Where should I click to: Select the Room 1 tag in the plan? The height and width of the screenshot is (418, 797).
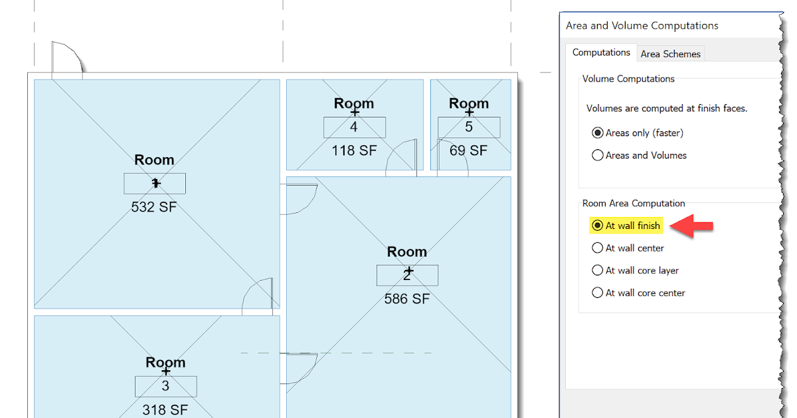pos(155,184)
